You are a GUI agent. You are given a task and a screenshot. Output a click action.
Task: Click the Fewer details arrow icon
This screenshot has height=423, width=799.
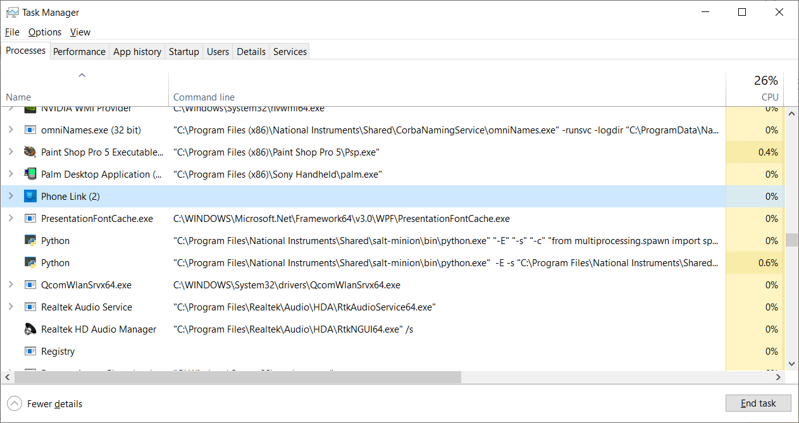click(14, 403)
